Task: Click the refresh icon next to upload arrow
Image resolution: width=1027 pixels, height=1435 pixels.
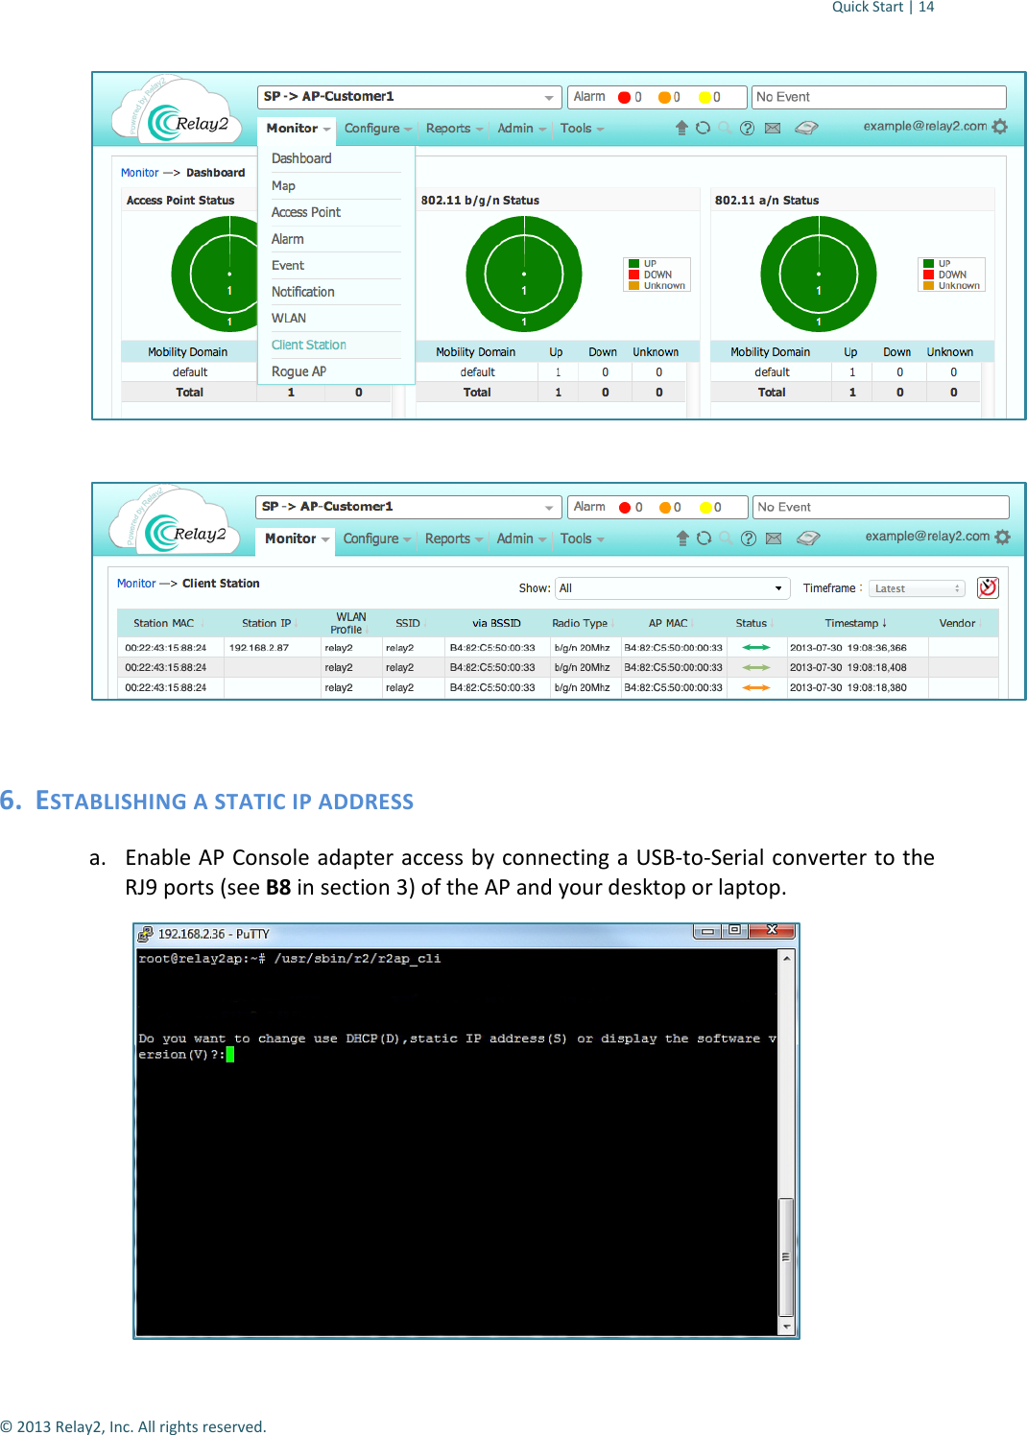Action: [704, 127]
